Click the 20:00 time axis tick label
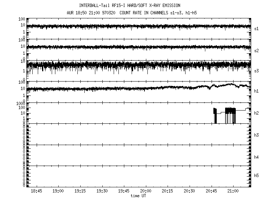 146,191
